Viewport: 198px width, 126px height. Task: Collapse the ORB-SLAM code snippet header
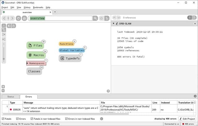[113, 24]
